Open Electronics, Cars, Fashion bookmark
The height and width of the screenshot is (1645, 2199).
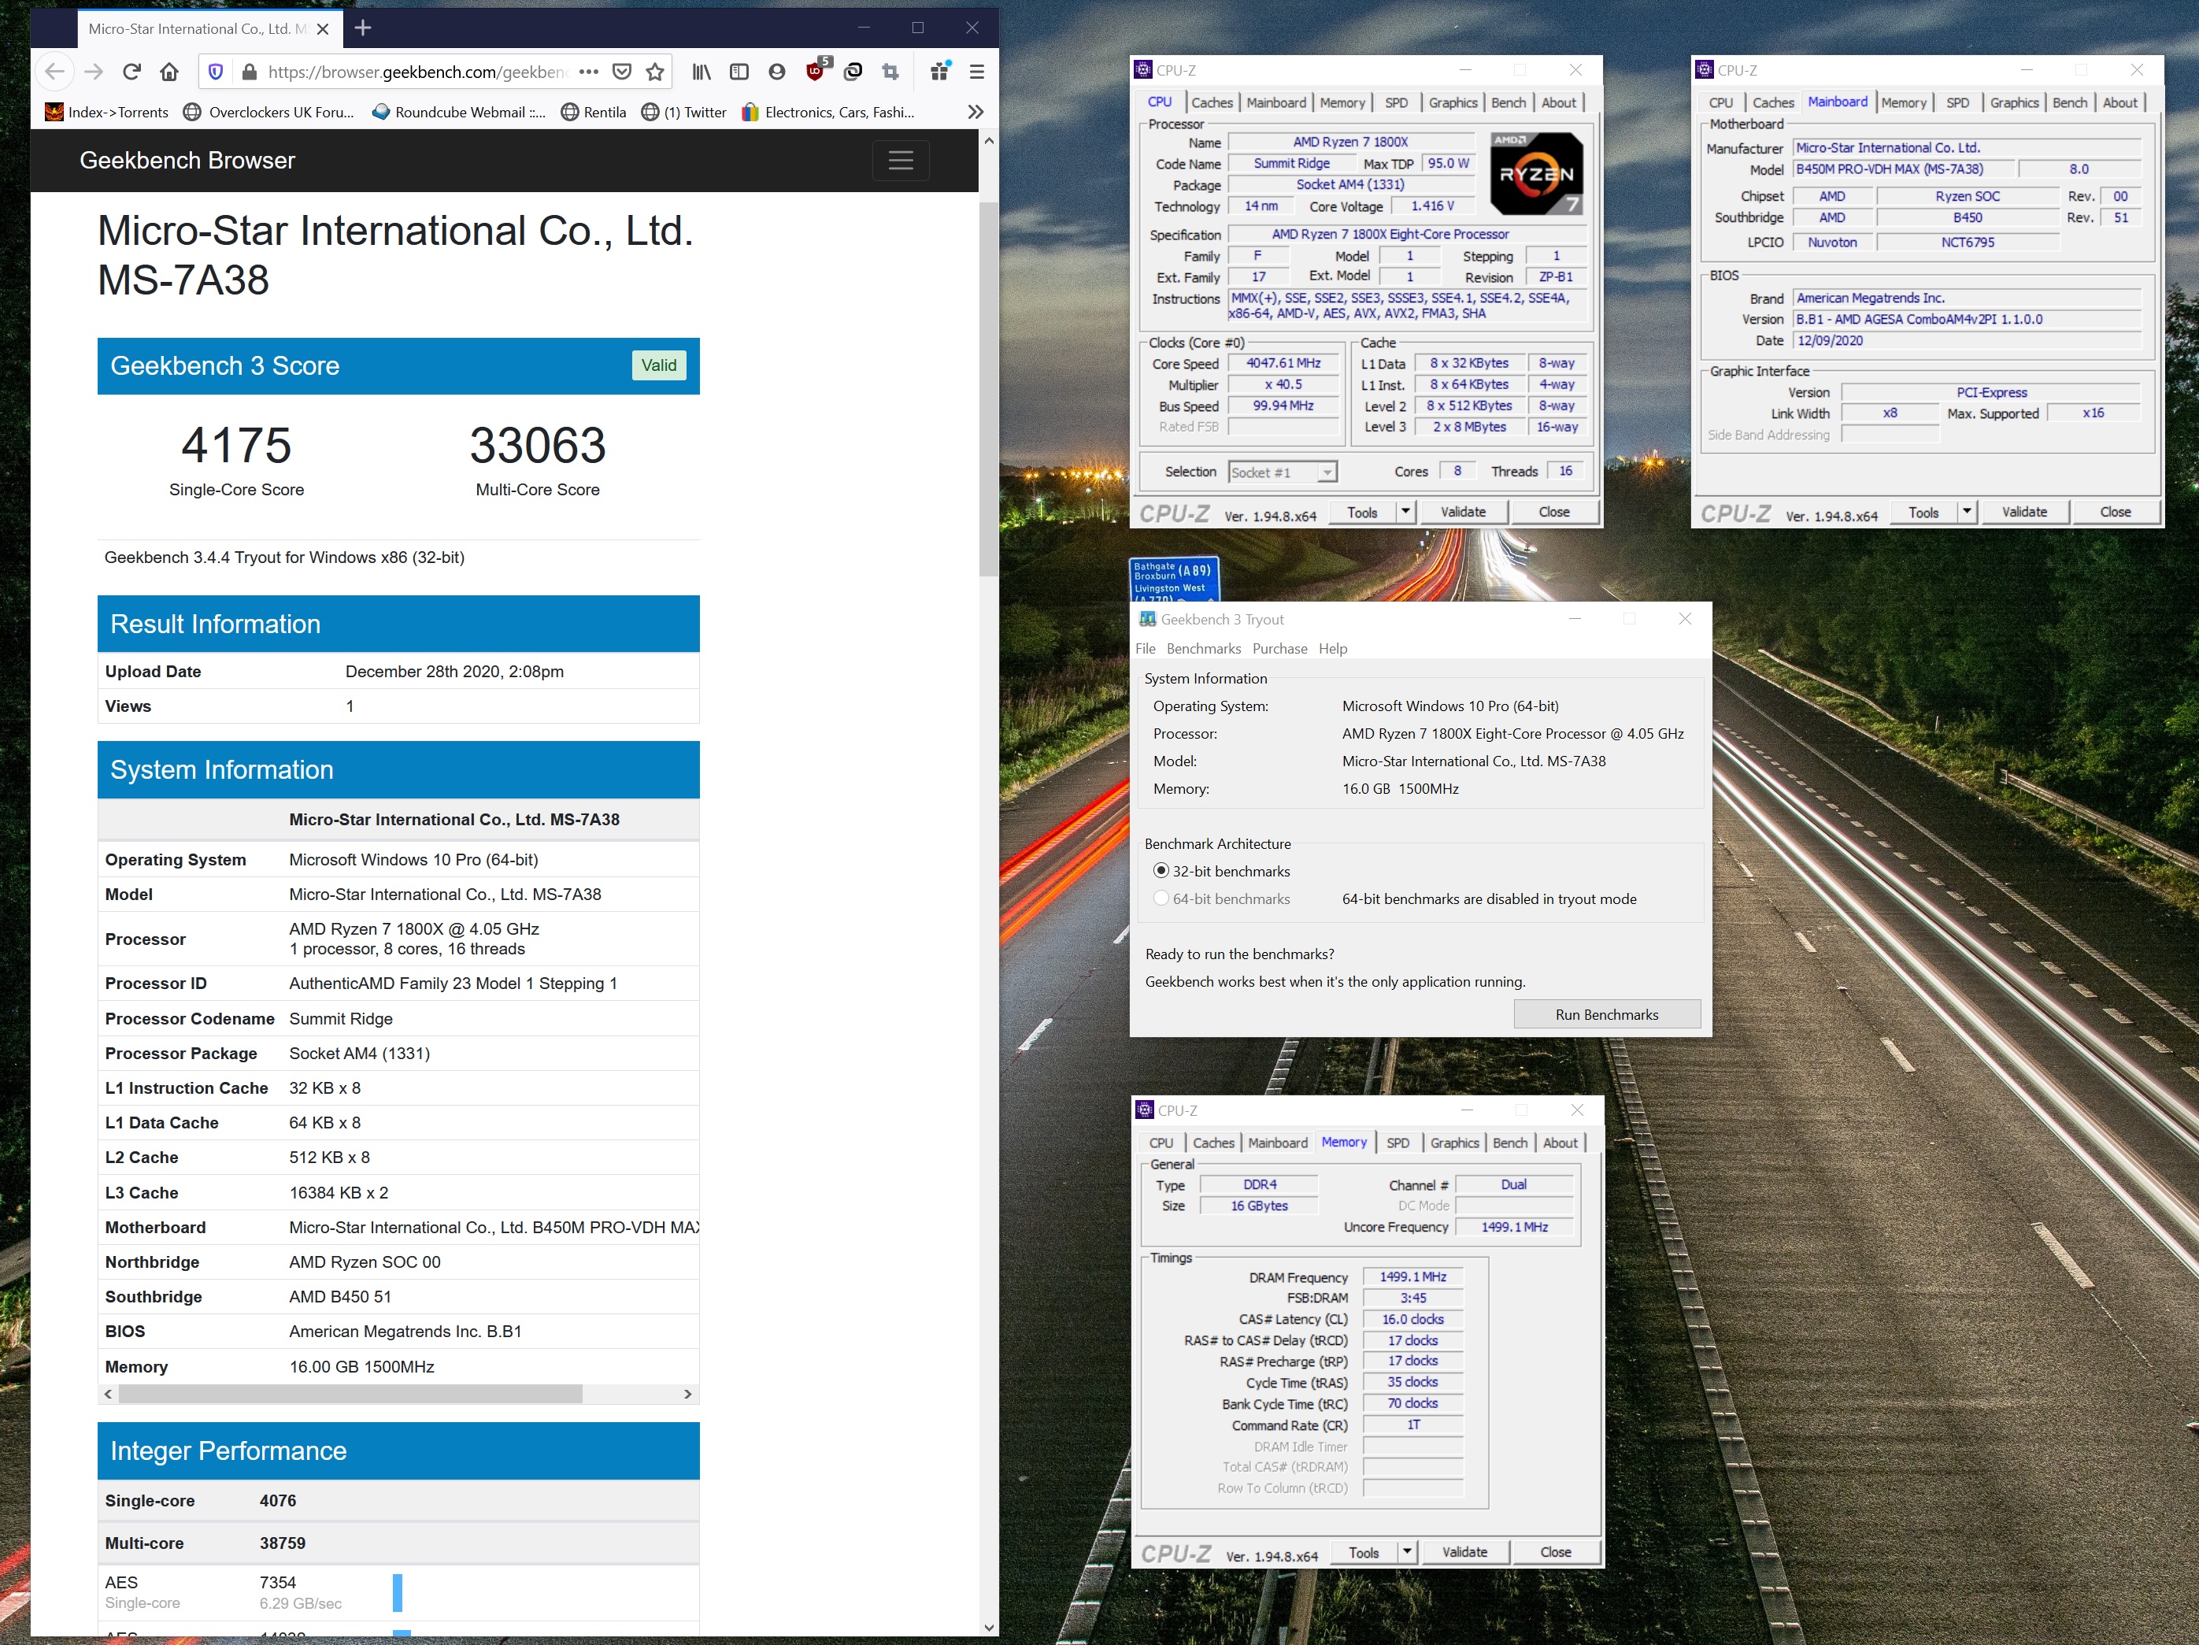pos(828,113)
